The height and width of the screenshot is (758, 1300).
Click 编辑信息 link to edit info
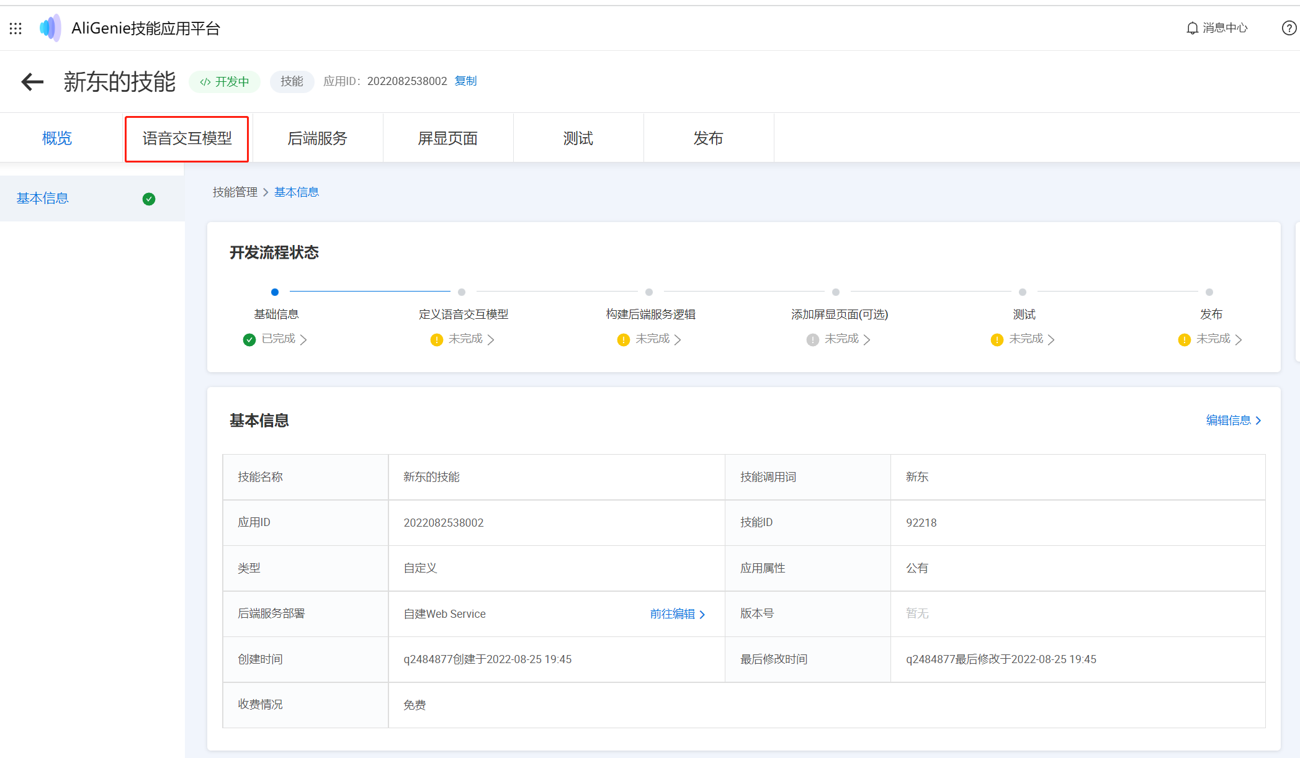(1234, 421)
